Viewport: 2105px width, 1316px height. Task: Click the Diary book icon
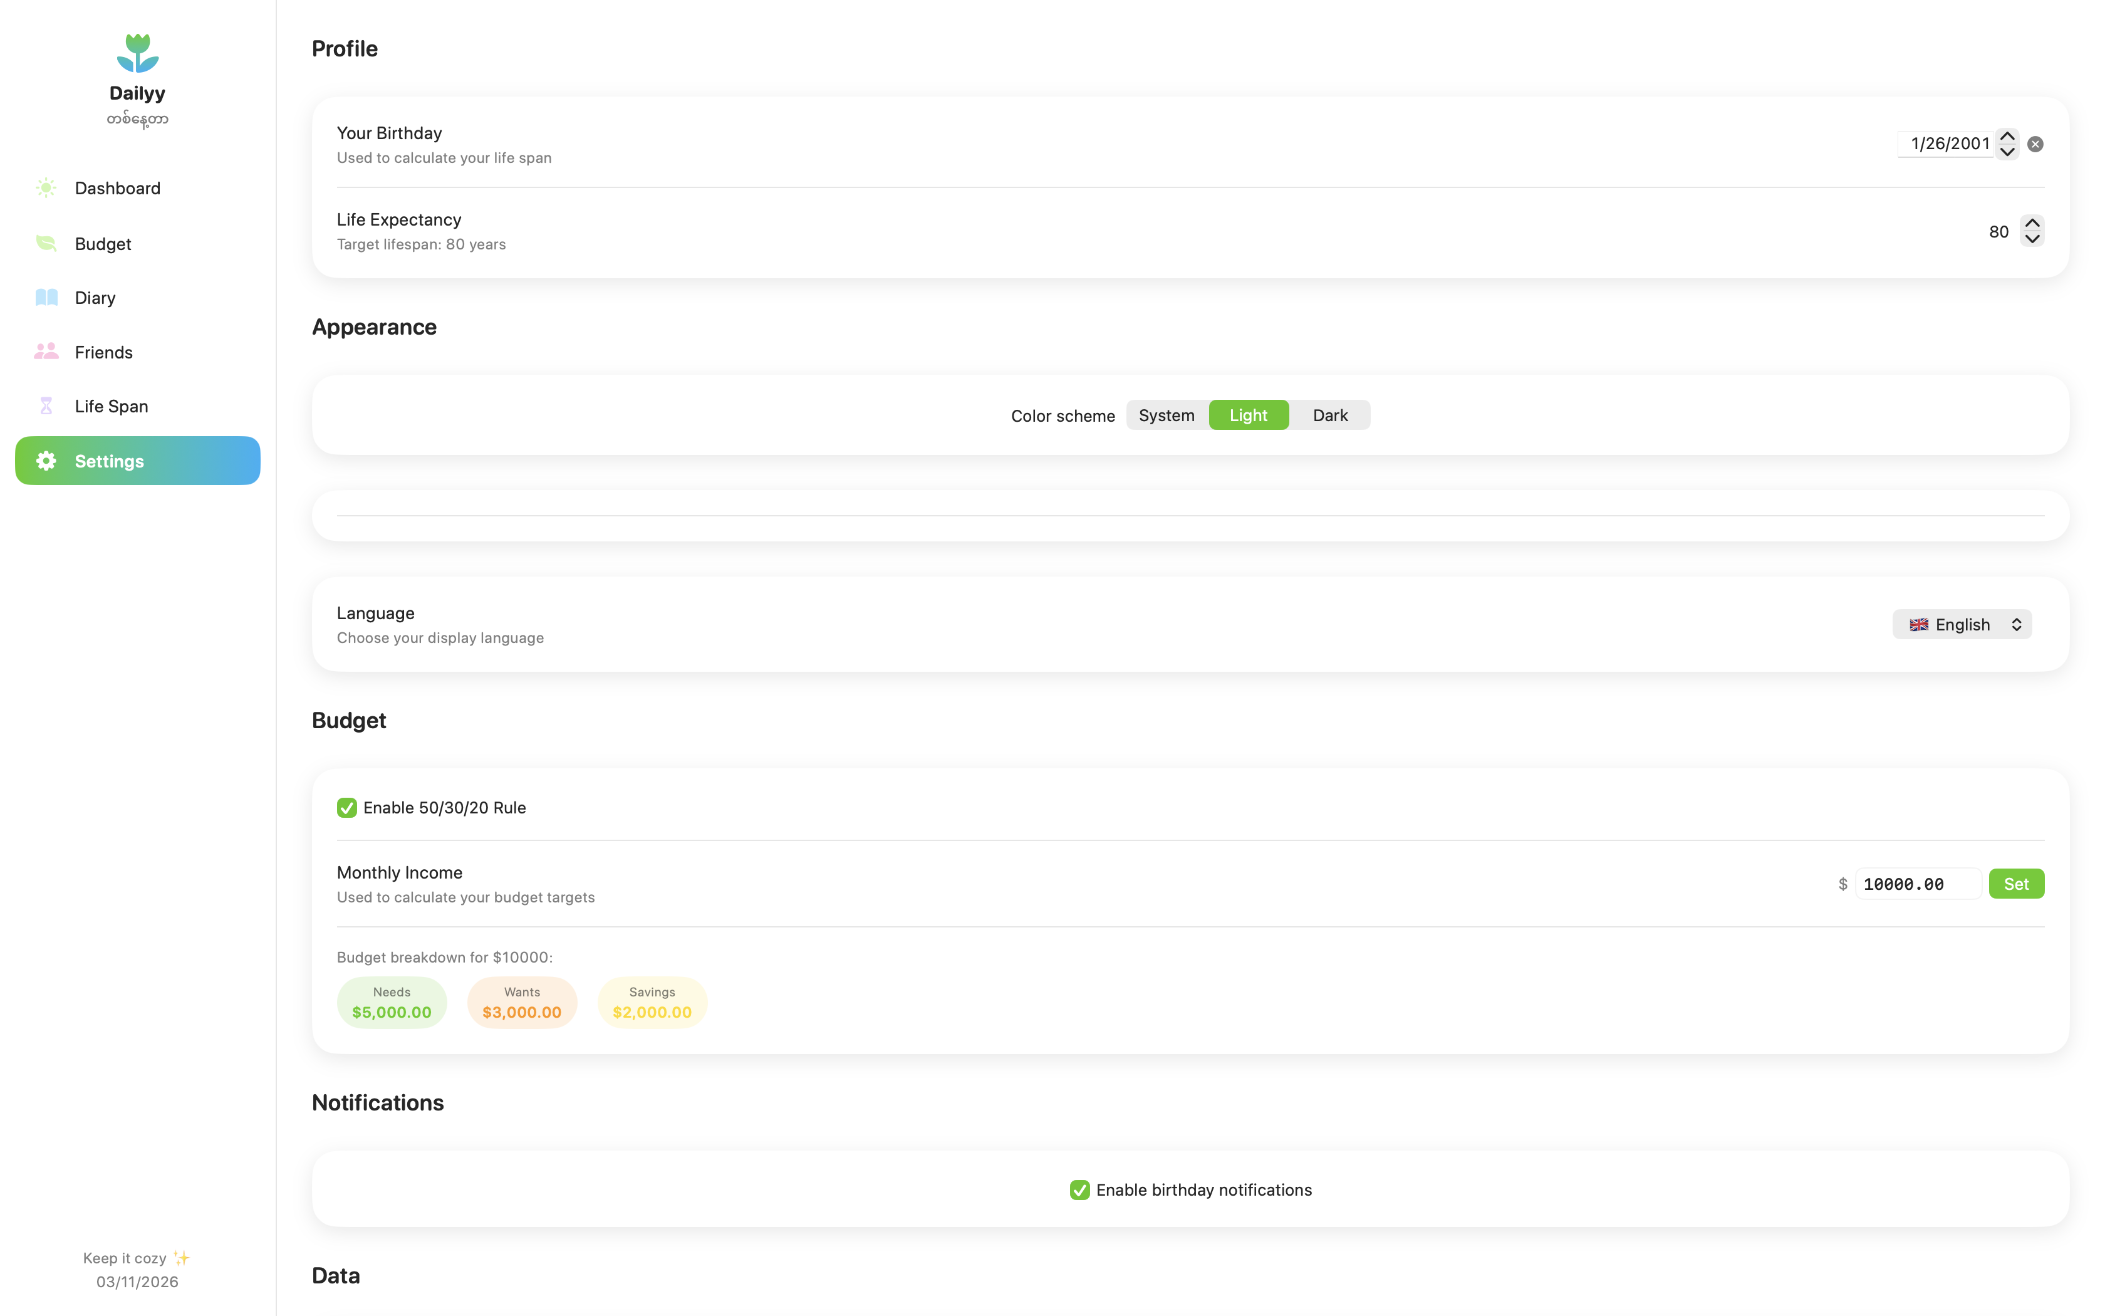(x=46, y=298)
